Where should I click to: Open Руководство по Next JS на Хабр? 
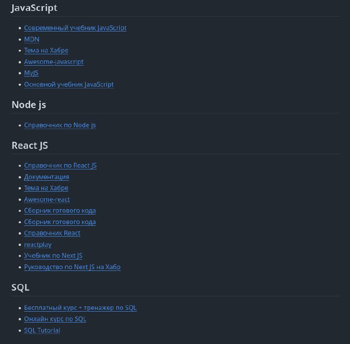tap(72, 267)
